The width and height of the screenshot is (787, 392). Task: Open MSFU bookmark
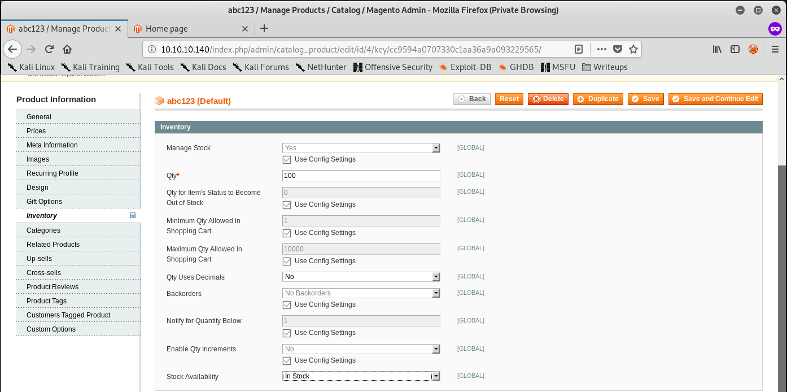(558, 67)
